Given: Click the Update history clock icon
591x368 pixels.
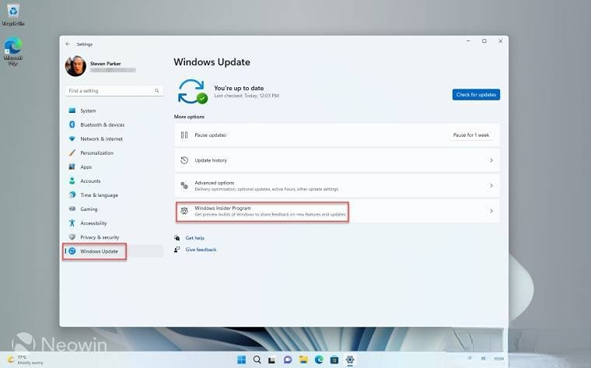Looking at the screenshot, I should 184,160.
